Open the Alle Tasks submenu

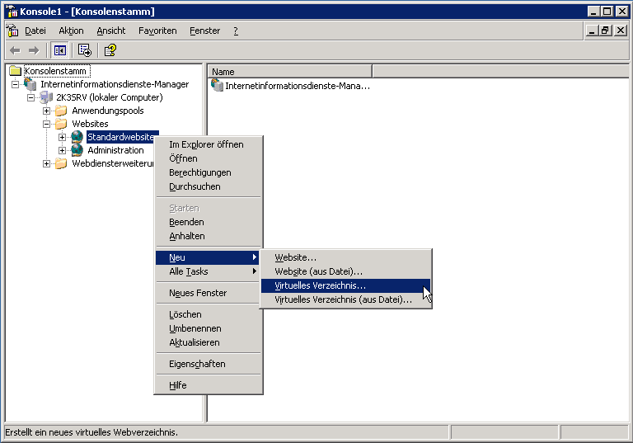coord(207,271)
